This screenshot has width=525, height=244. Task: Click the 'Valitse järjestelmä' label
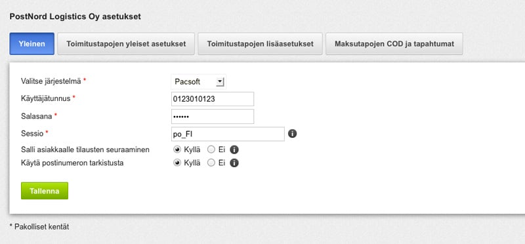coord(51,81)
